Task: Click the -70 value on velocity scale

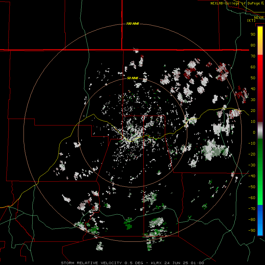Action: click(x=252, y=209)
